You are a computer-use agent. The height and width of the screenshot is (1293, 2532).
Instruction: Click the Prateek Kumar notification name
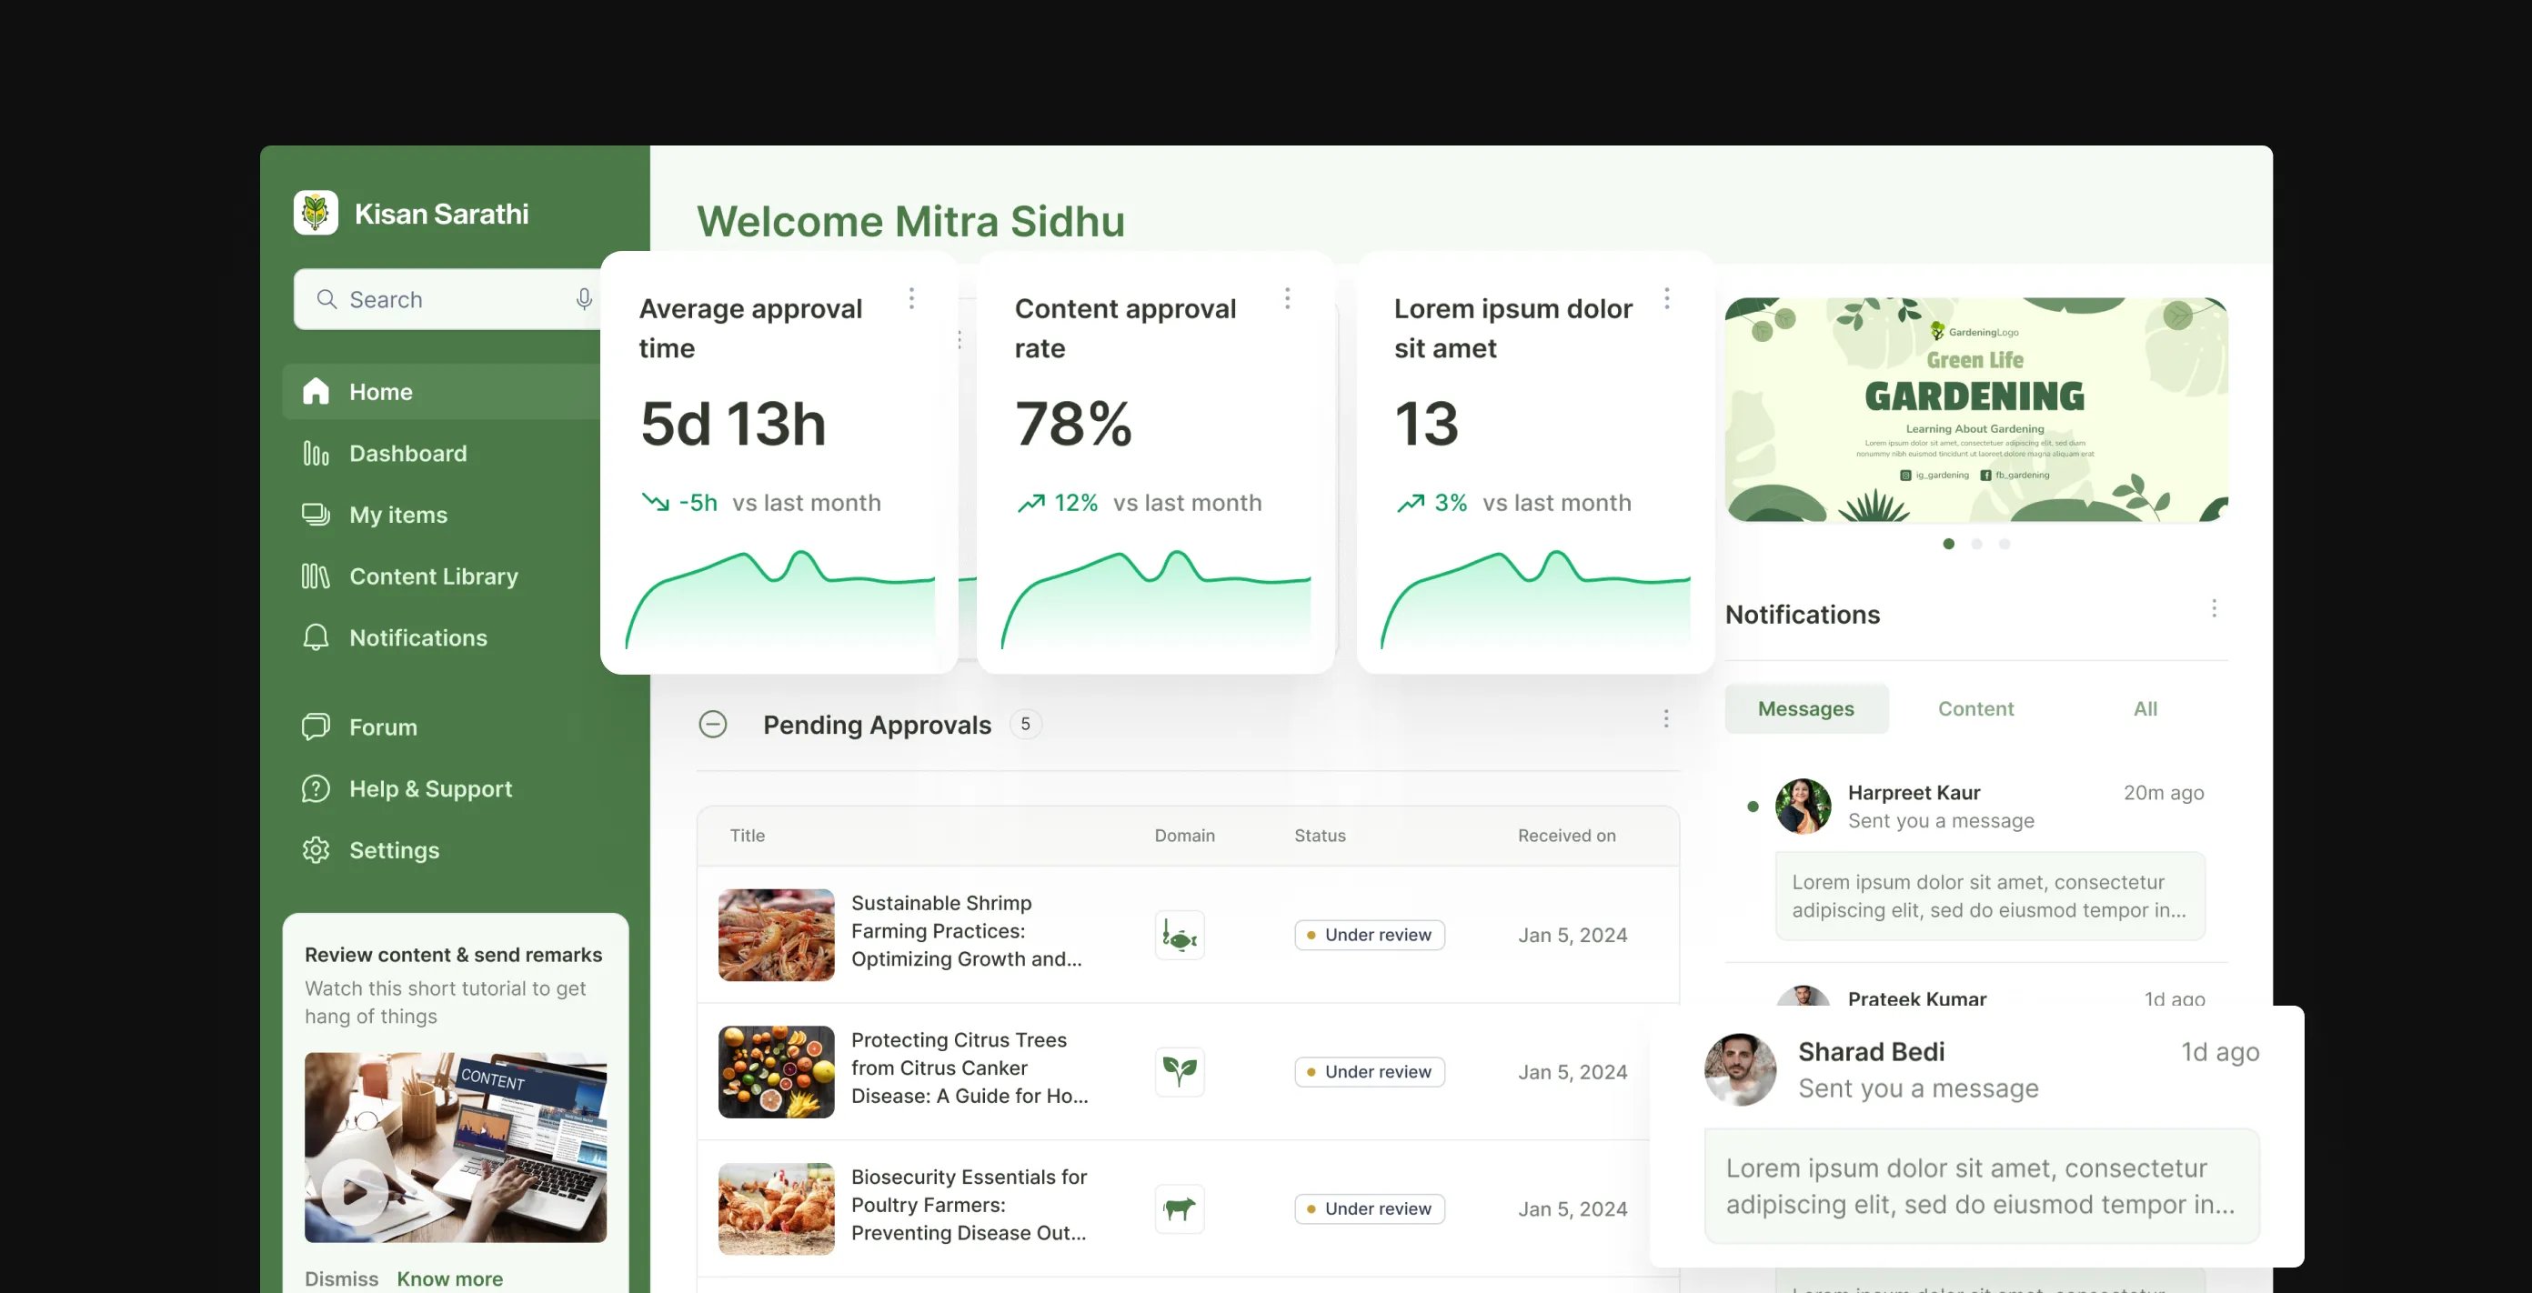pyautogui.click(x=1916, y=998)
